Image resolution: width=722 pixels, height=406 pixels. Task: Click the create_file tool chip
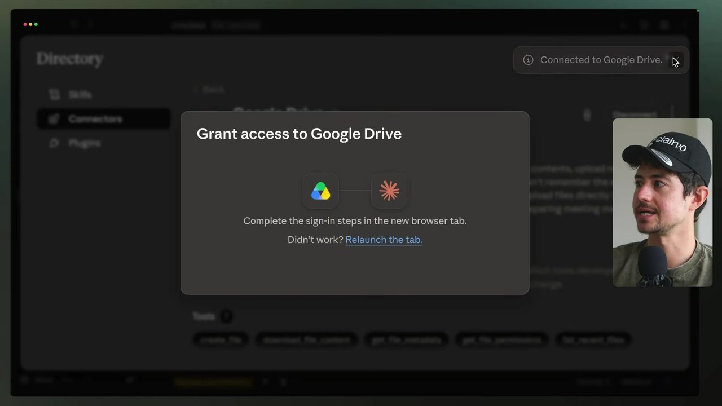pyautogui.click(x=221, y=339)
